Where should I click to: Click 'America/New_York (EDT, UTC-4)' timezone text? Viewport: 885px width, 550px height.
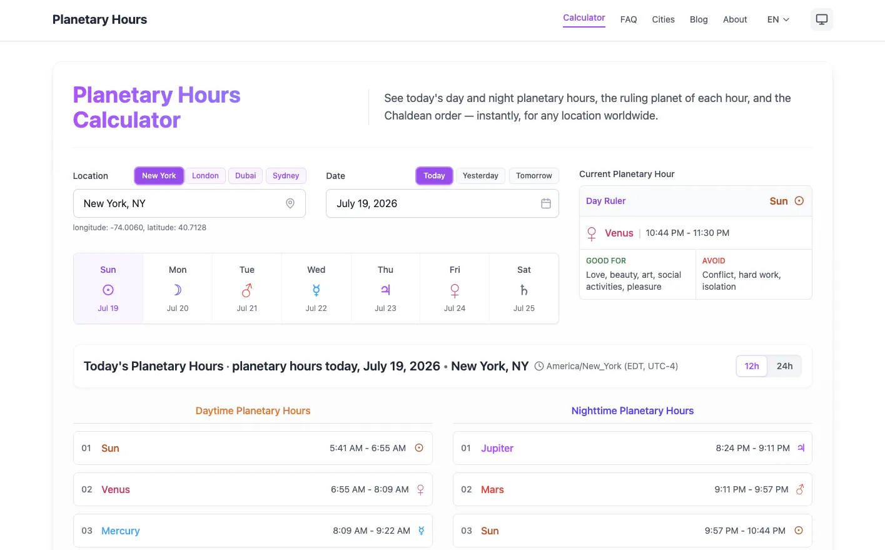(612, 366)
